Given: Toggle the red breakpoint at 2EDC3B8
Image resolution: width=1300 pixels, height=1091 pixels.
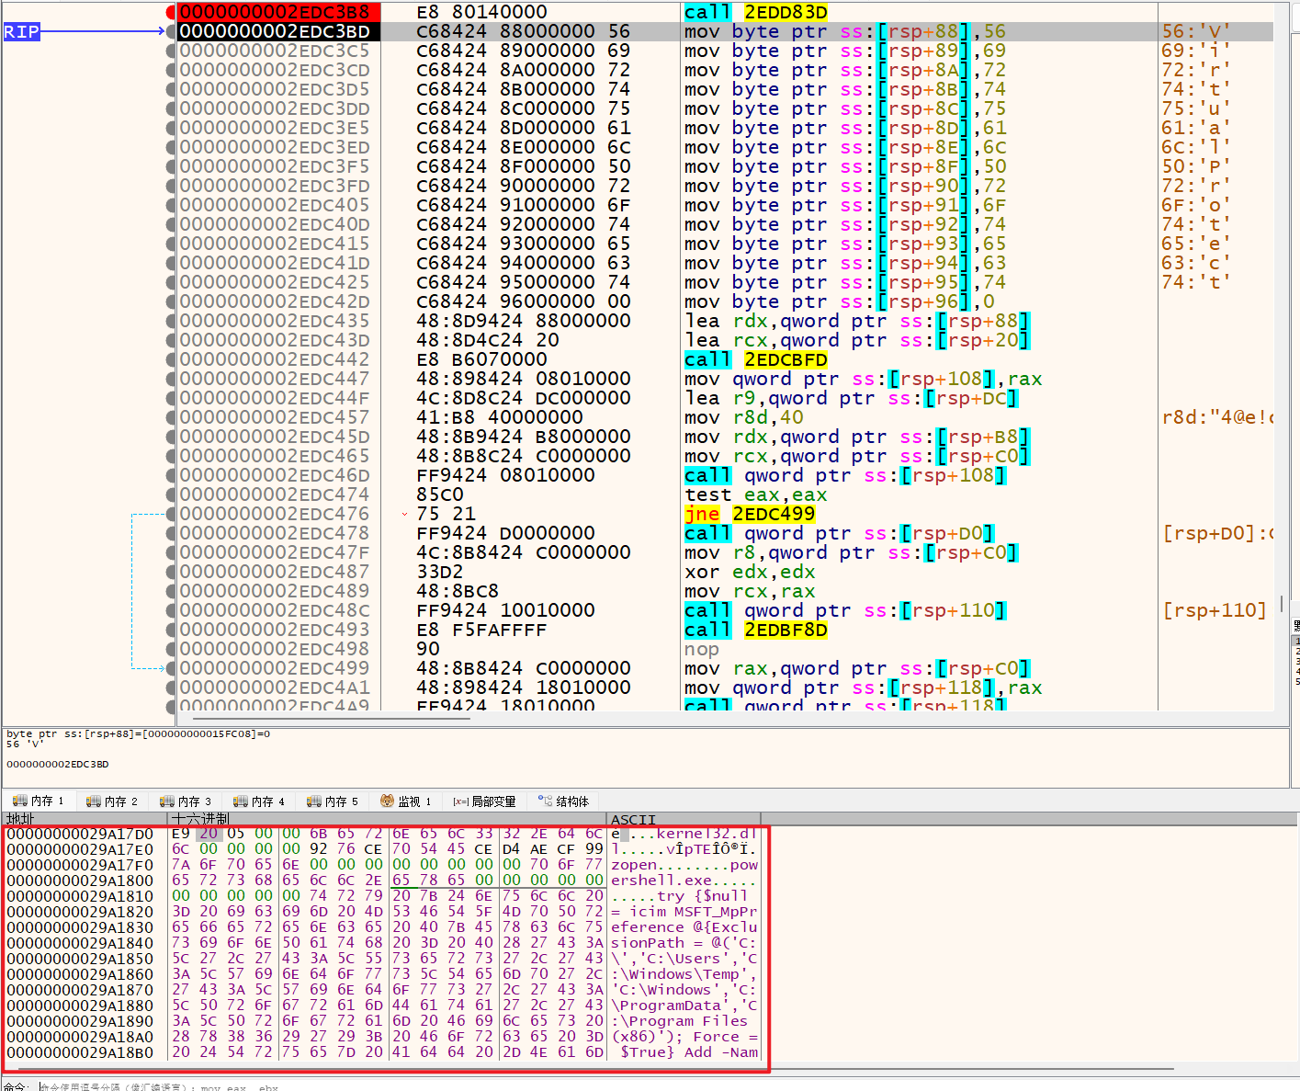Looking at the screenshot, I should point(171,12).
